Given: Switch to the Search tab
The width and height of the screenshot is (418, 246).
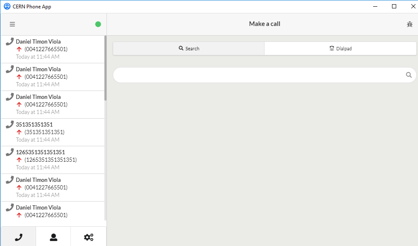Looking at the screenshot, I should coord(189,49).
